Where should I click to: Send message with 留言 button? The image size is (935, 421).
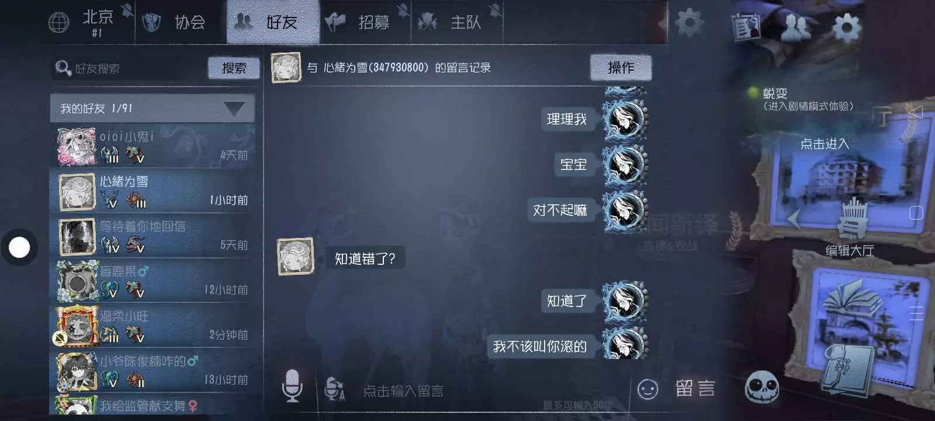695,389
